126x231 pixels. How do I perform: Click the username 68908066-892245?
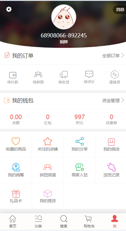pyautogui.click(x=64, y=36)
